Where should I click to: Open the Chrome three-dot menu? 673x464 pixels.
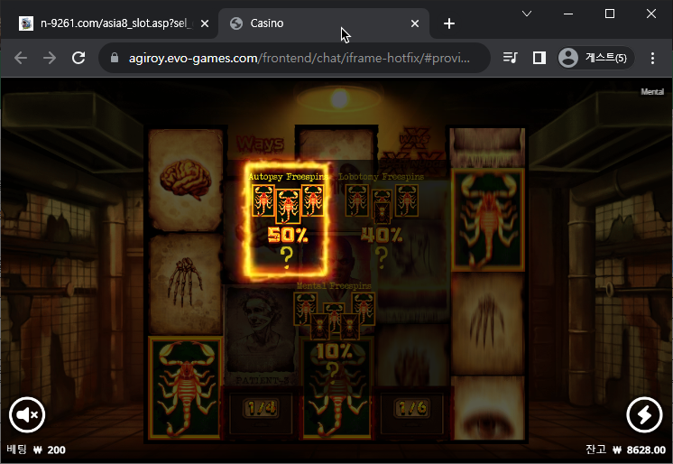tap(652, 58)
